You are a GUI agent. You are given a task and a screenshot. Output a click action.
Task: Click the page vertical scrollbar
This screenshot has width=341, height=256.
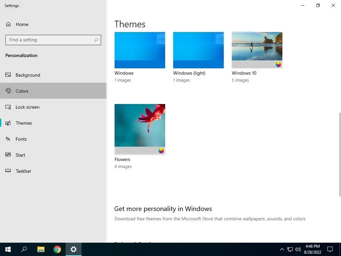[340, 155]
